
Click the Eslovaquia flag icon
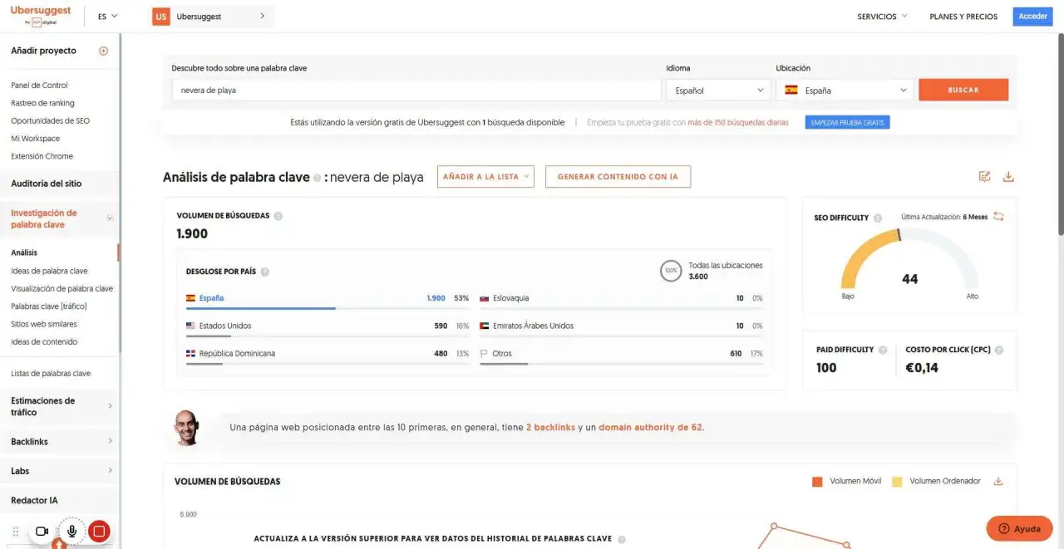484,298
